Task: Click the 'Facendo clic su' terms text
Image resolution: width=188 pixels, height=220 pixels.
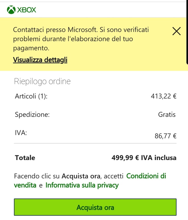Action: coord(37,176)
